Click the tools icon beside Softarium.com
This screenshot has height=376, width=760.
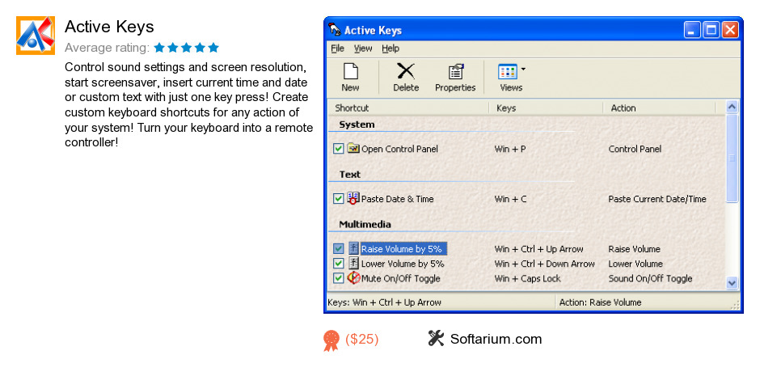[437, 338]
